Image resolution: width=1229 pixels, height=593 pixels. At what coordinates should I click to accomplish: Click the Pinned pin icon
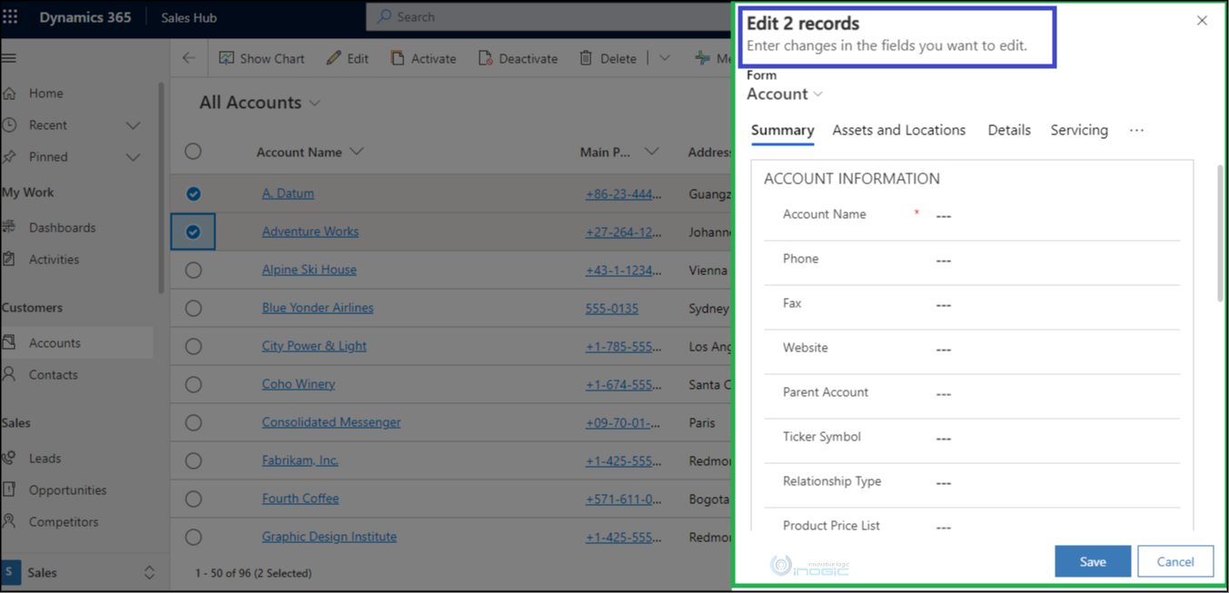pyautogui.click(x=9, y=156)
